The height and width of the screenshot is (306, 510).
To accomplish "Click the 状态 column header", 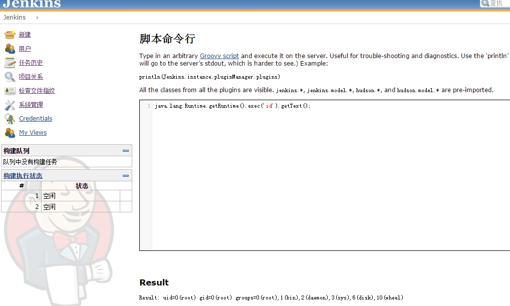I will coord(82,186).
